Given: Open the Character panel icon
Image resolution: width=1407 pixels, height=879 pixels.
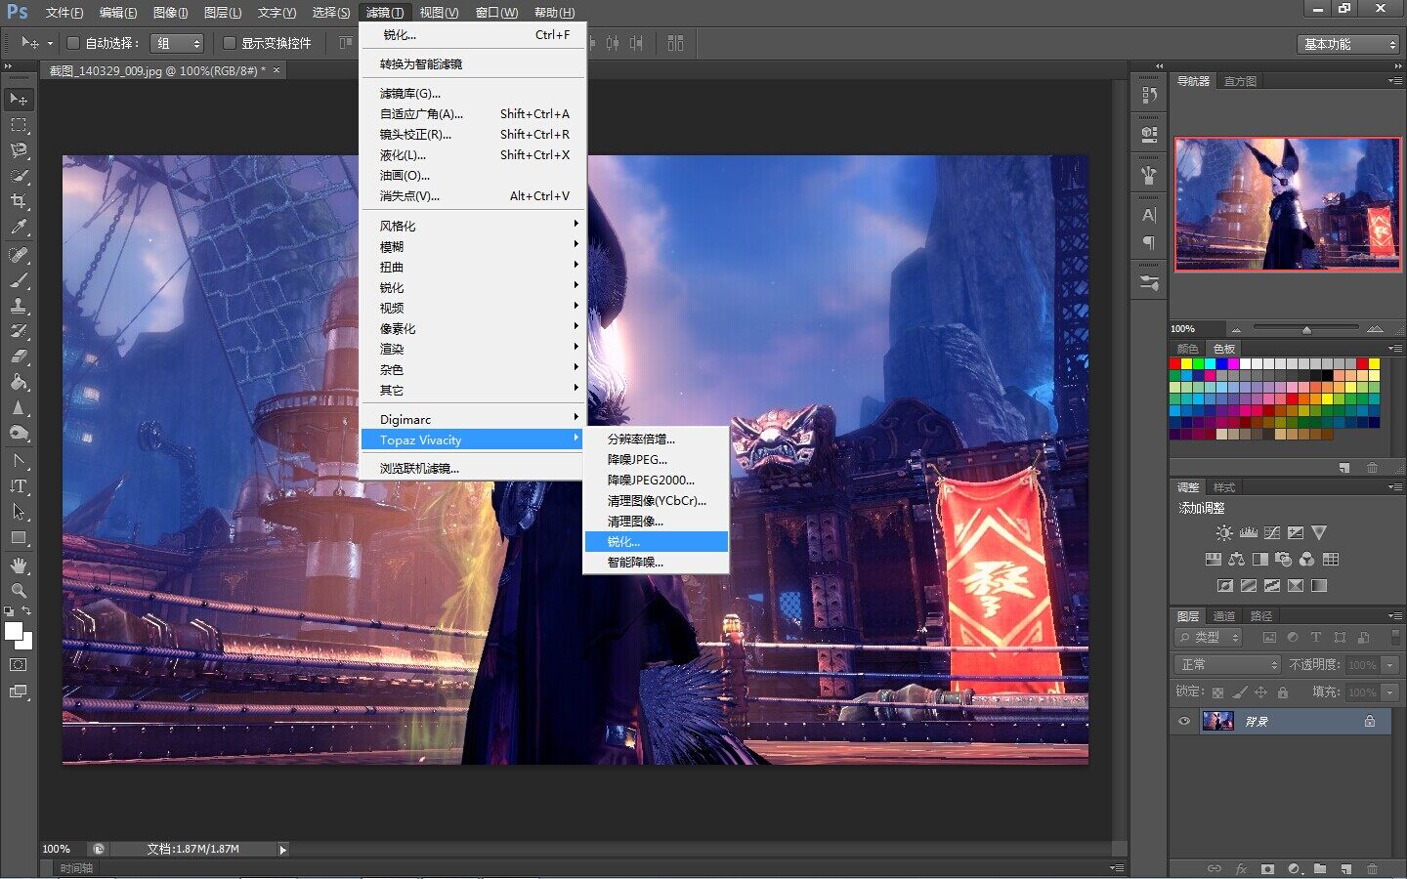Looking at the screenshot, I should pyautogui.click(x=1149, y=215).
